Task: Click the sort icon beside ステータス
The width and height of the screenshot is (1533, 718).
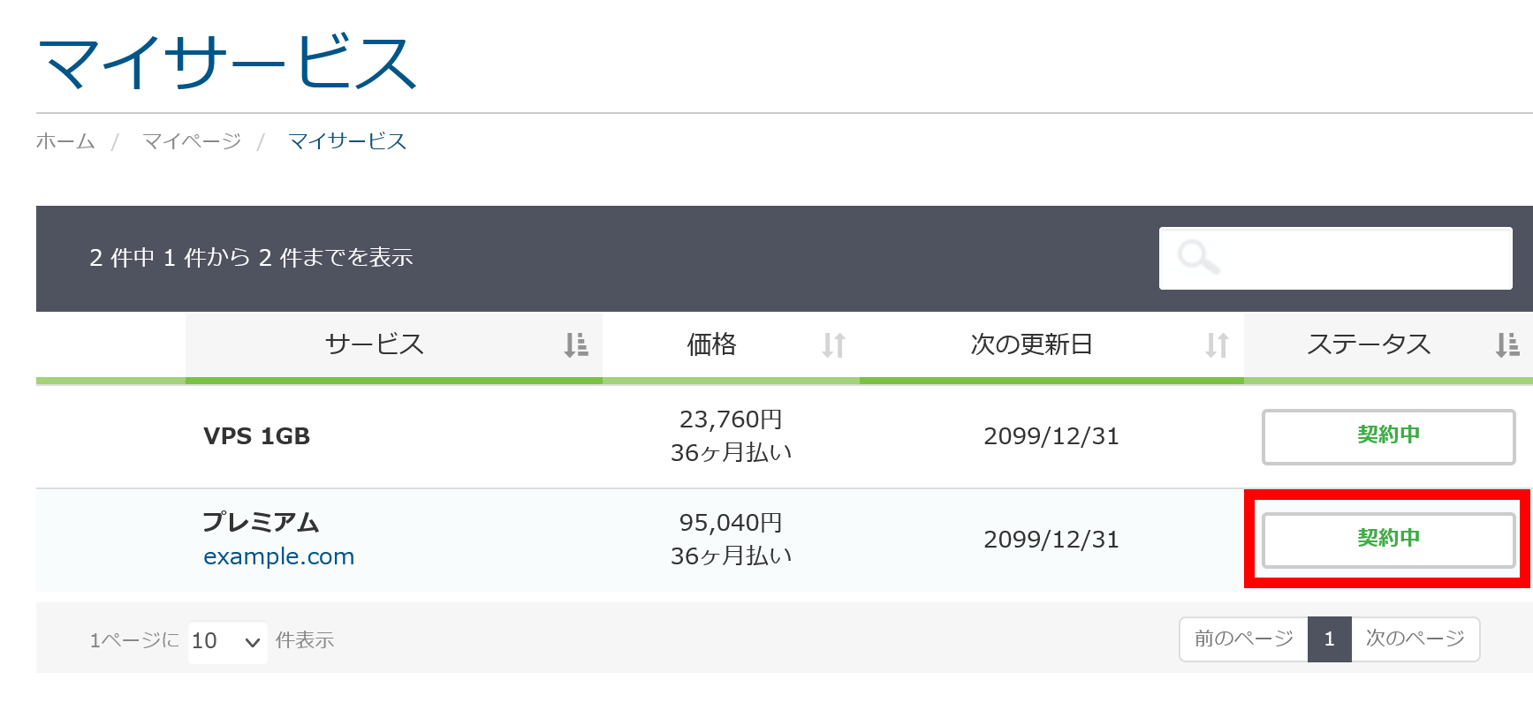Action: (1506, 344)
